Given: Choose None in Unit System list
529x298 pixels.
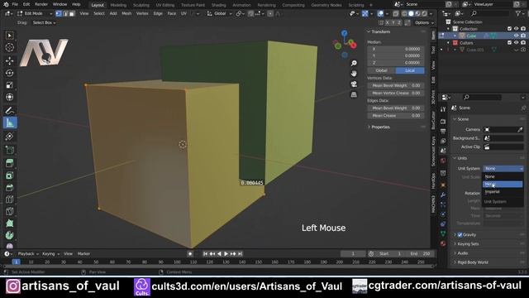Looking at the screenshot, I should click(x=503, y=176).
